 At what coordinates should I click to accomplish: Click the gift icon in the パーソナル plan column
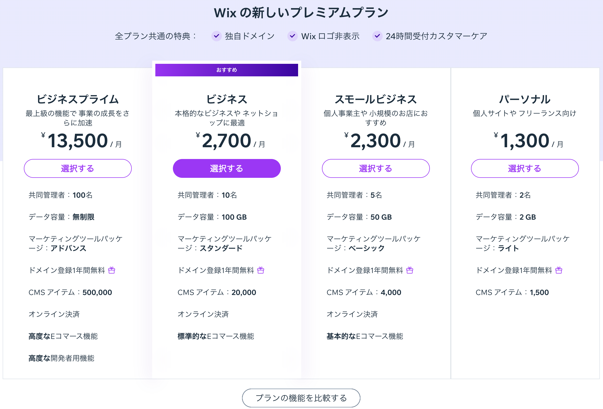(559, 270)
